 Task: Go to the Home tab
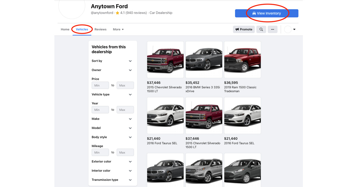65,29
